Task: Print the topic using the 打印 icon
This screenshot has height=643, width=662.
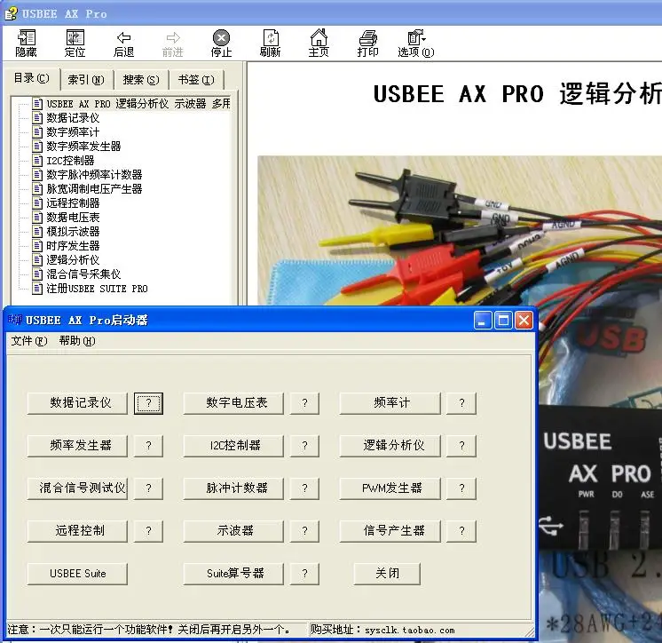Action: (x=367, y=44)
